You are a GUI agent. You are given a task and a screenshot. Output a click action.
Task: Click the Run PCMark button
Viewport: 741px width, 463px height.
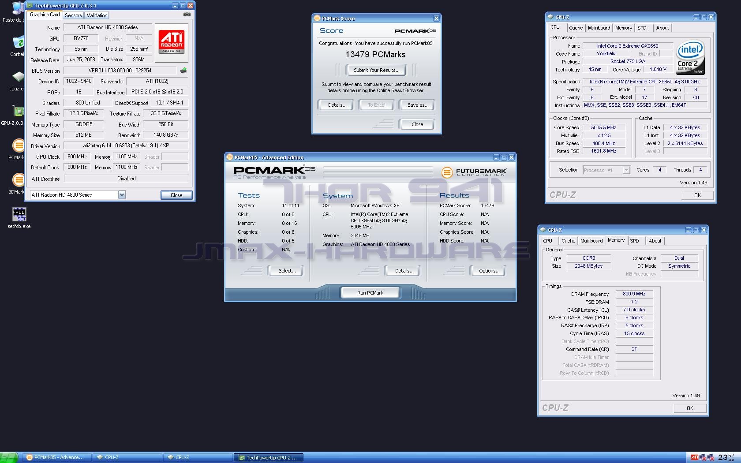coord(370,293)
